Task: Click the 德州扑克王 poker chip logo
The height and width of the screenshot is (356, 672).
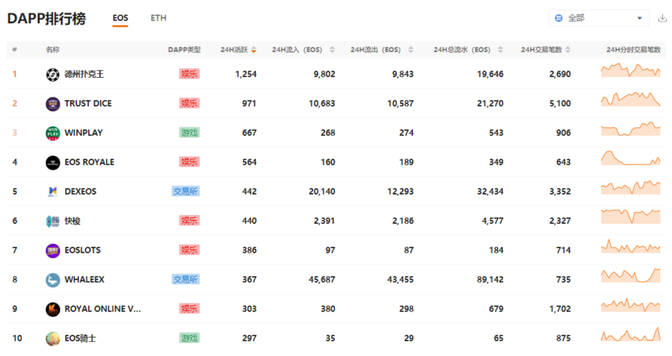Action: pyautogui.click(x=53, y=75)
